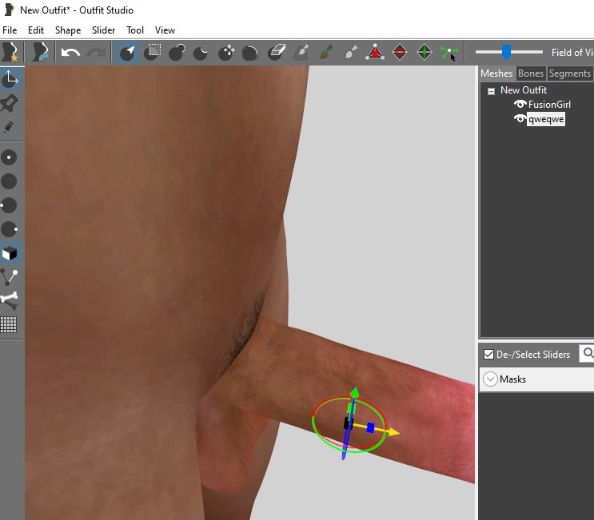This screenshot has width=594, height=520.
Task: Select the Inflate brush tool
Action: 177,53
